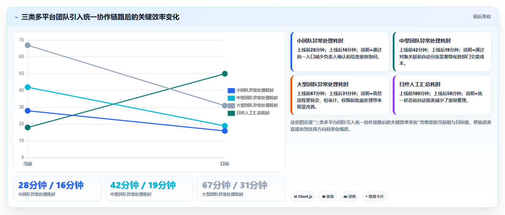Hide the 日终人工汇总耗时 series via its legend label

point(253,113)
